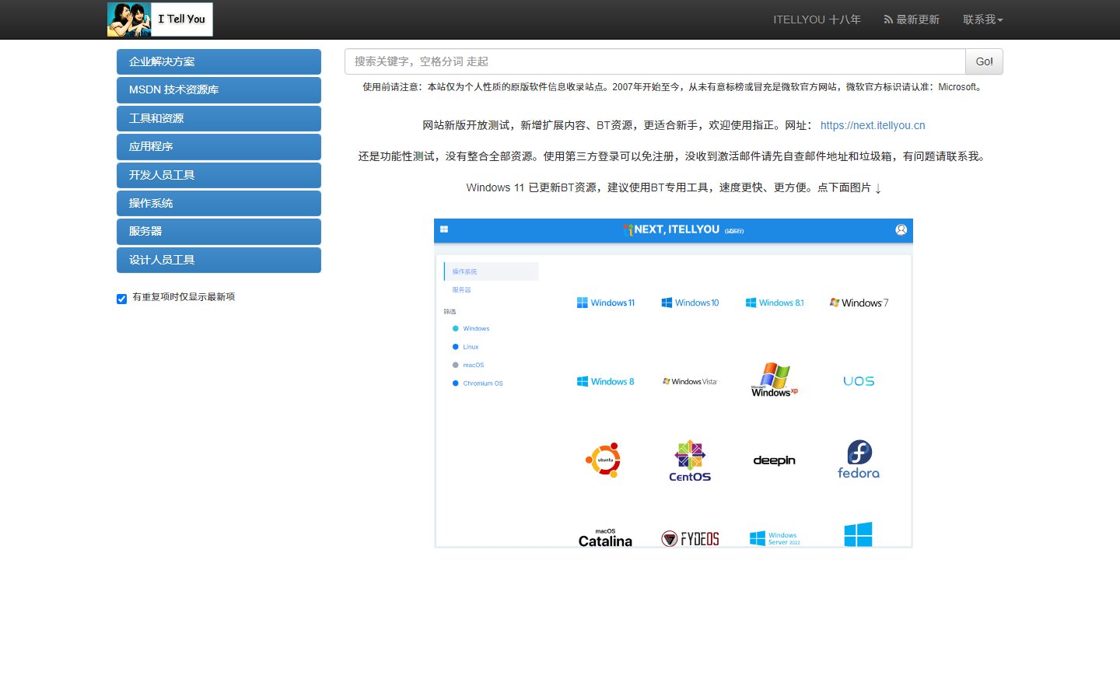This screenshot has height=700, width=1120.
Task: Expand the 企业解决方案 panel
Action: coord(219,62)
